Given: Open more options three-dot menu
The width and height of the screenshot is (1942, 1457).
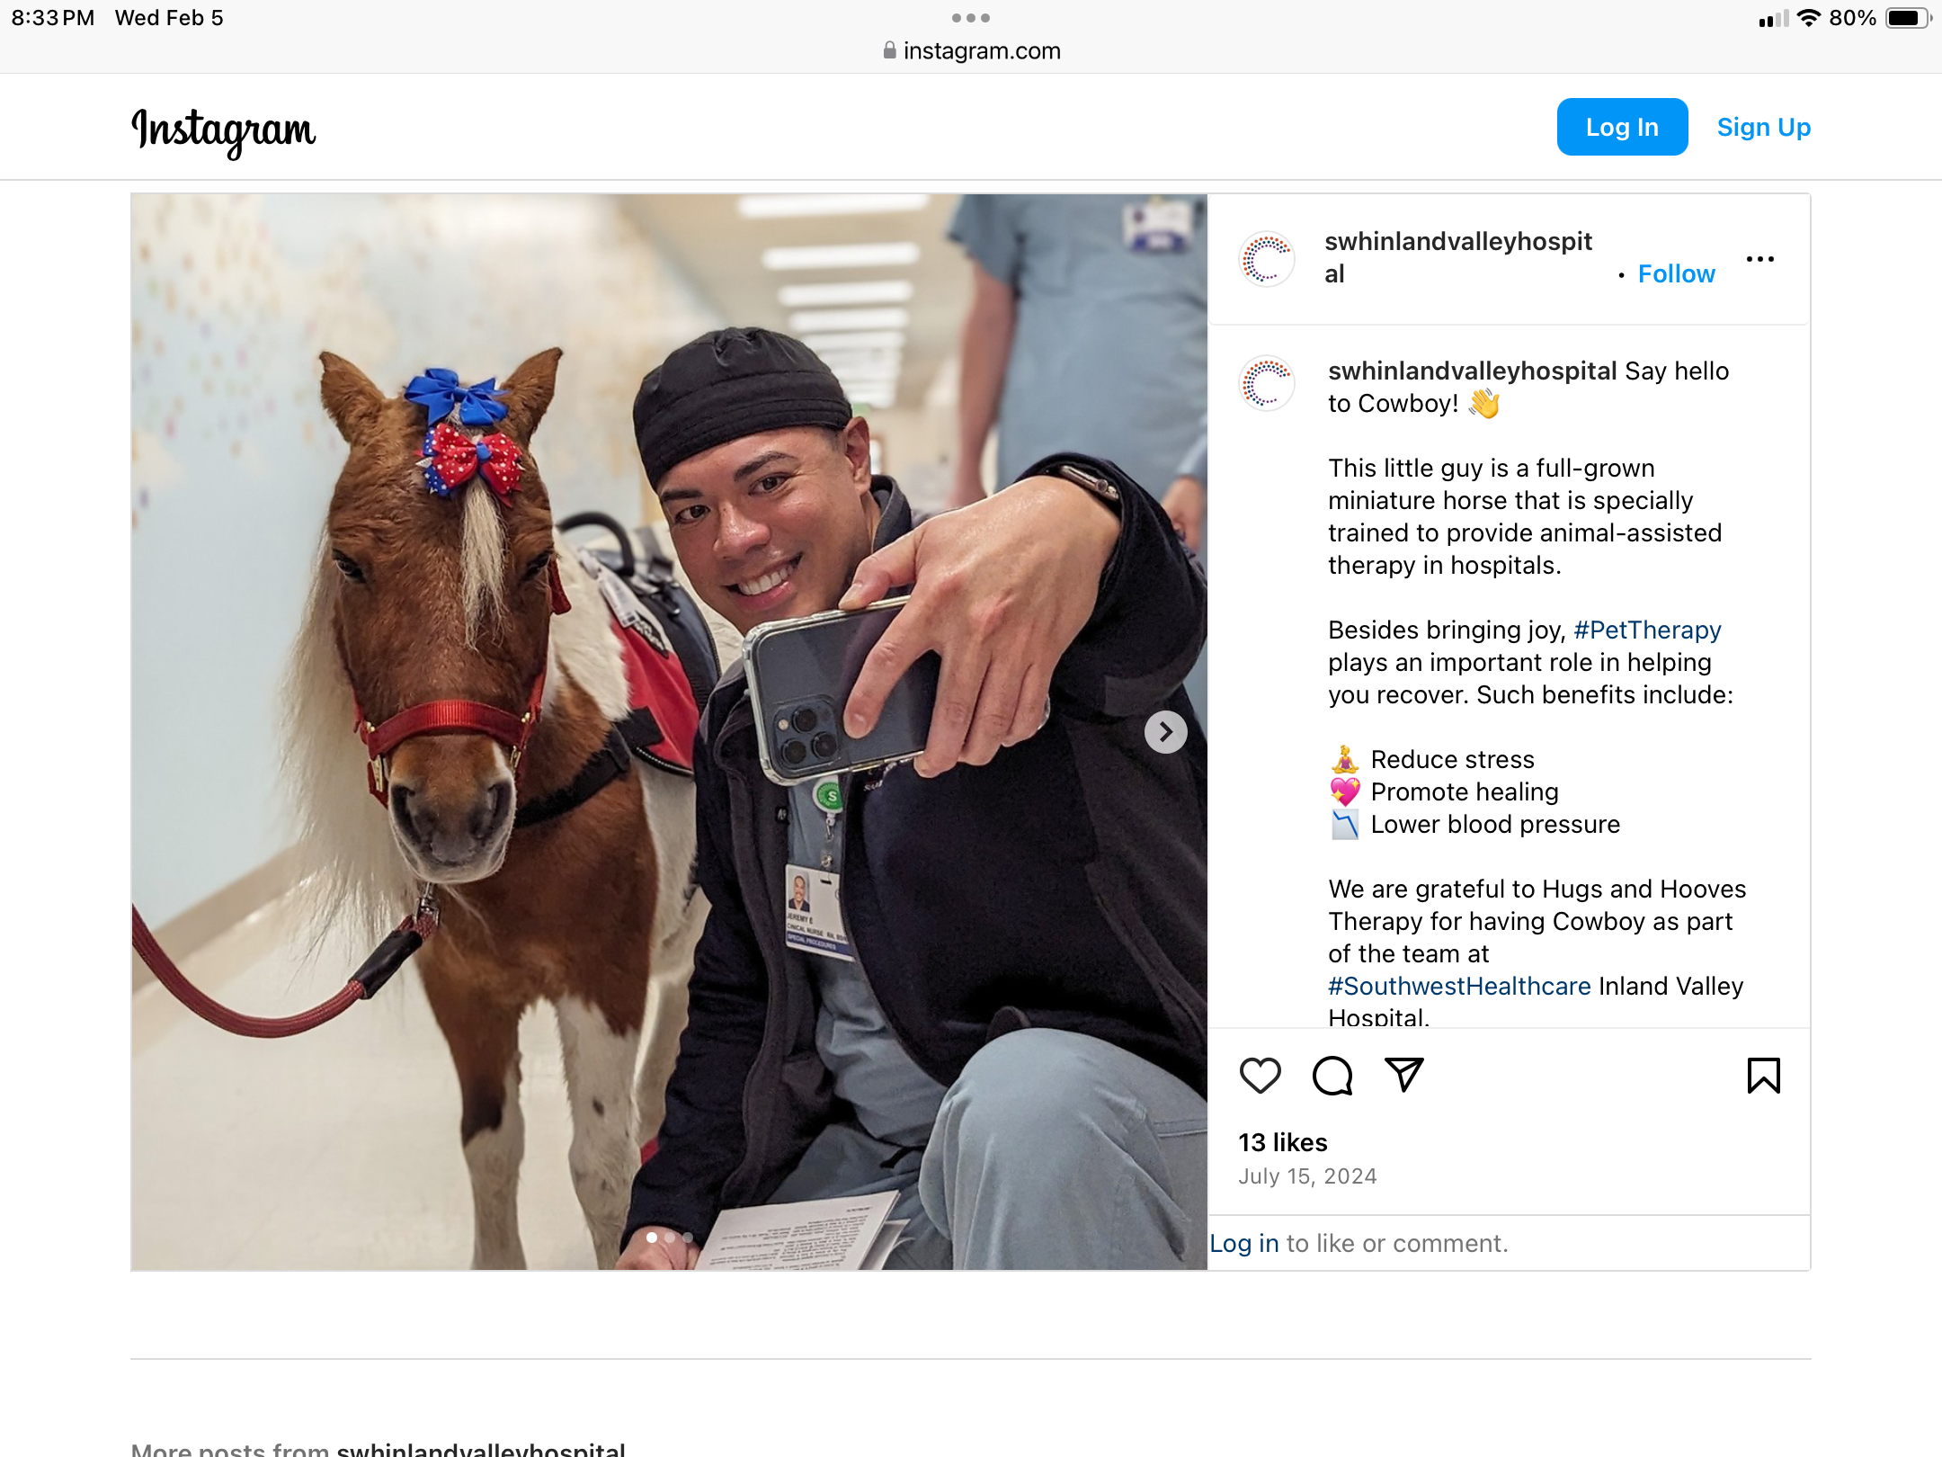Looking at the screenshot, I should click(x=1759, y=259).
